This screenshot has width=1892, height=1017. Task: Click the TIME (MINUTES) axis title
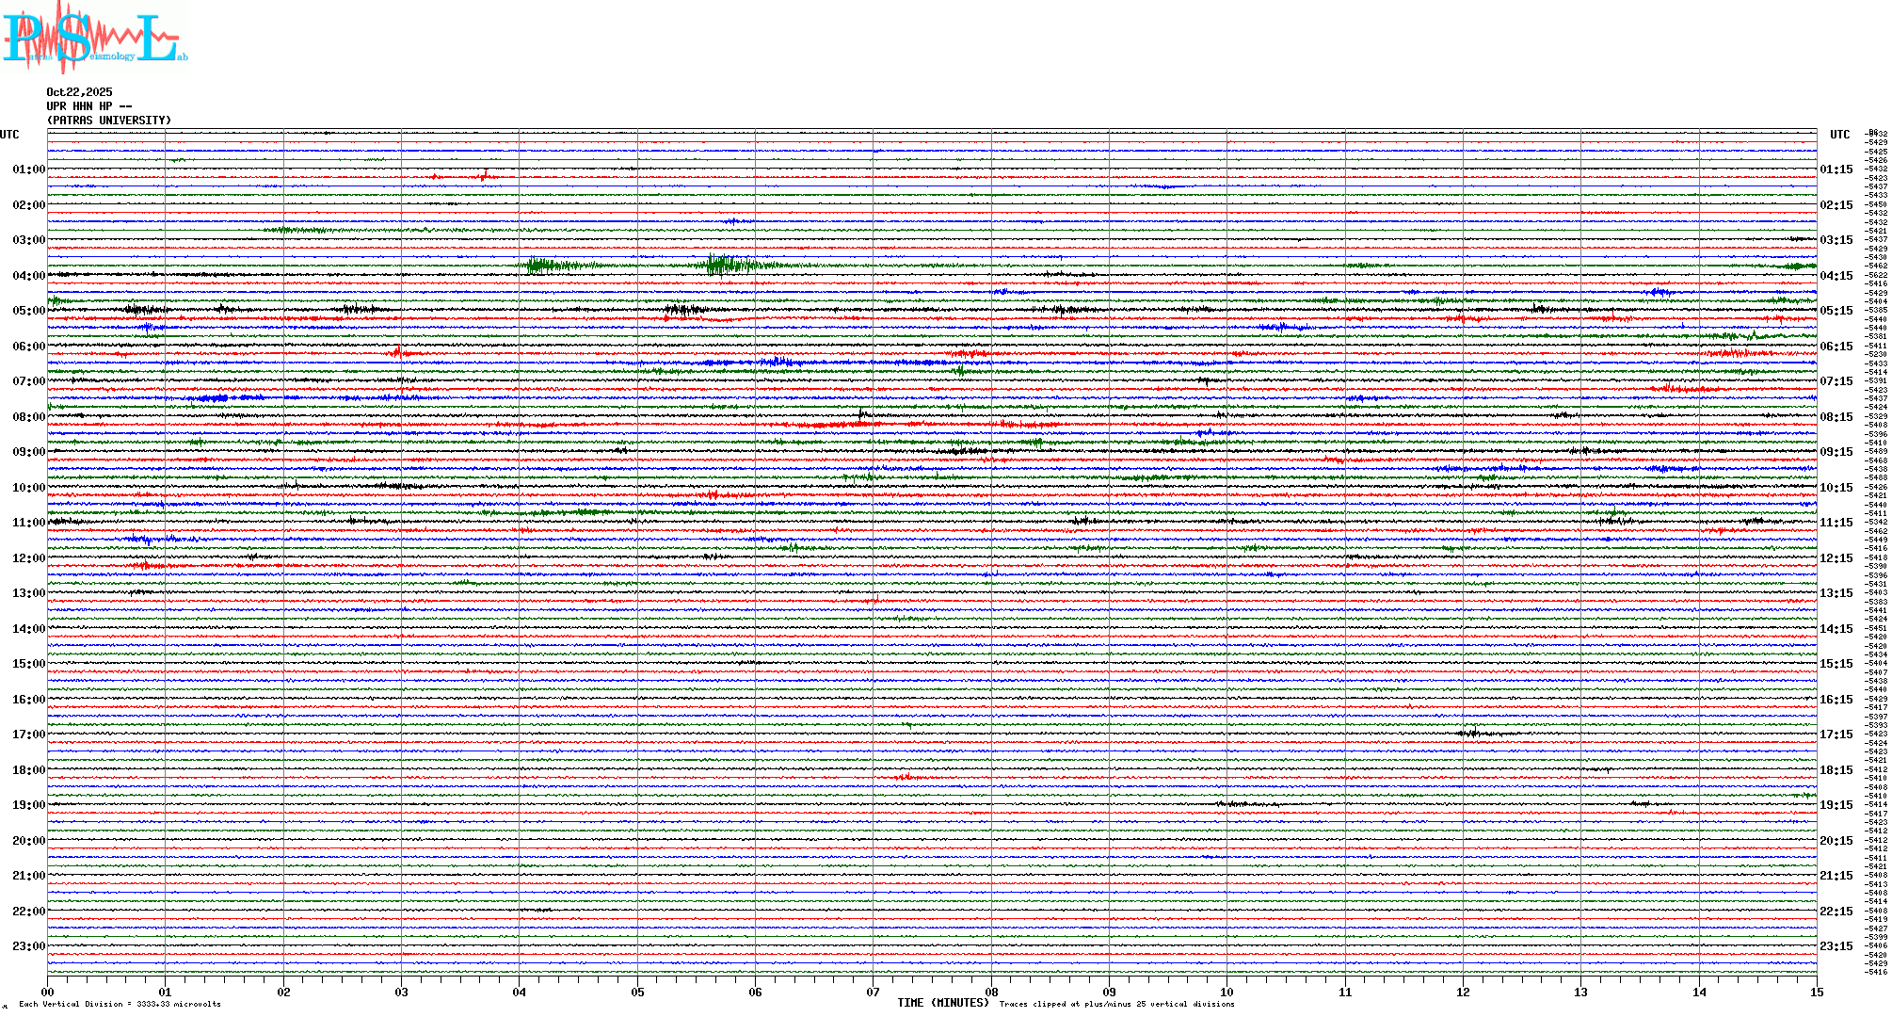click(942, 1003)
